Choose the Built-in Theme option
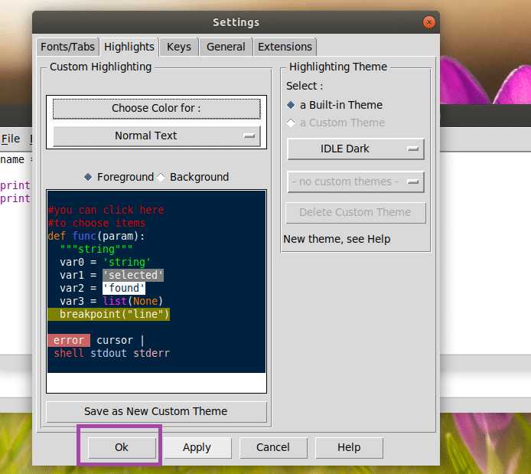This screenshot has width=531, height=474. [x=291, y=105]
